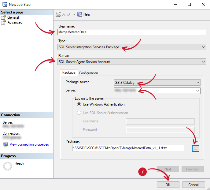Open View connection properties link
The height and width of the screenshot is (190, 210).
pos(29,144)
